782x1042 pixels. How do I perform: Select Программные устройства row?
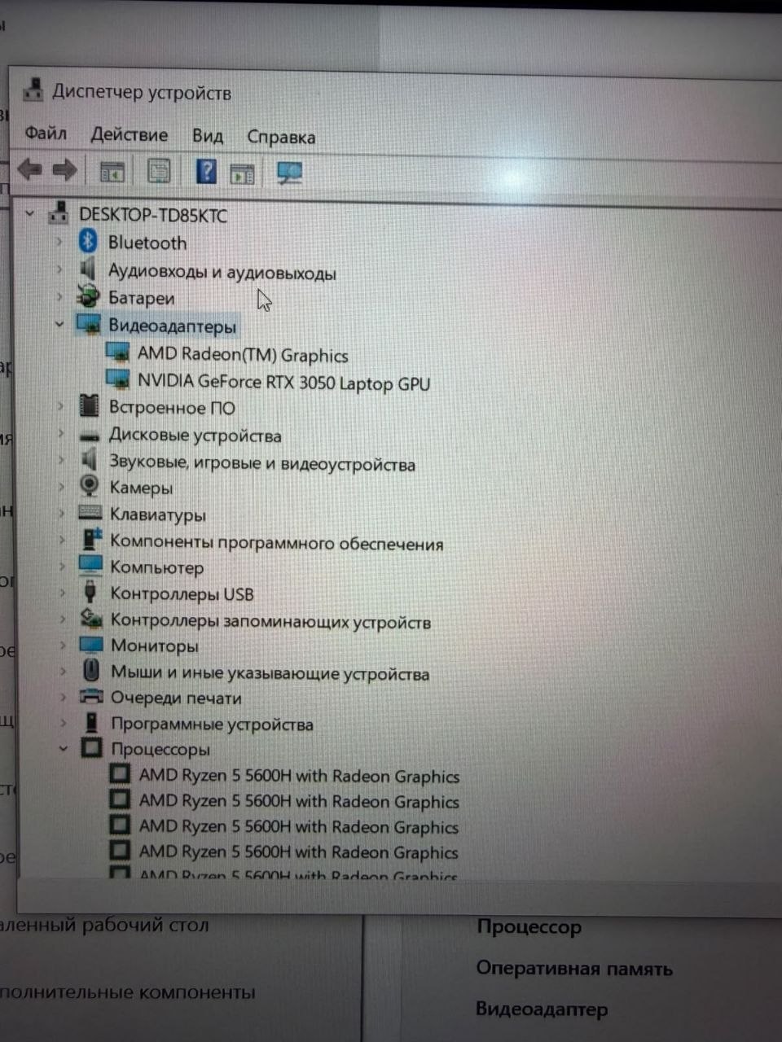pos(212,724)
